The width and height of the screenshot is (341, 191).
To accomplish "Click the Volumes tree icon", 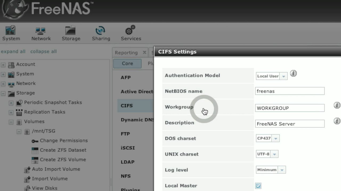I will click(x=19, y=122).
